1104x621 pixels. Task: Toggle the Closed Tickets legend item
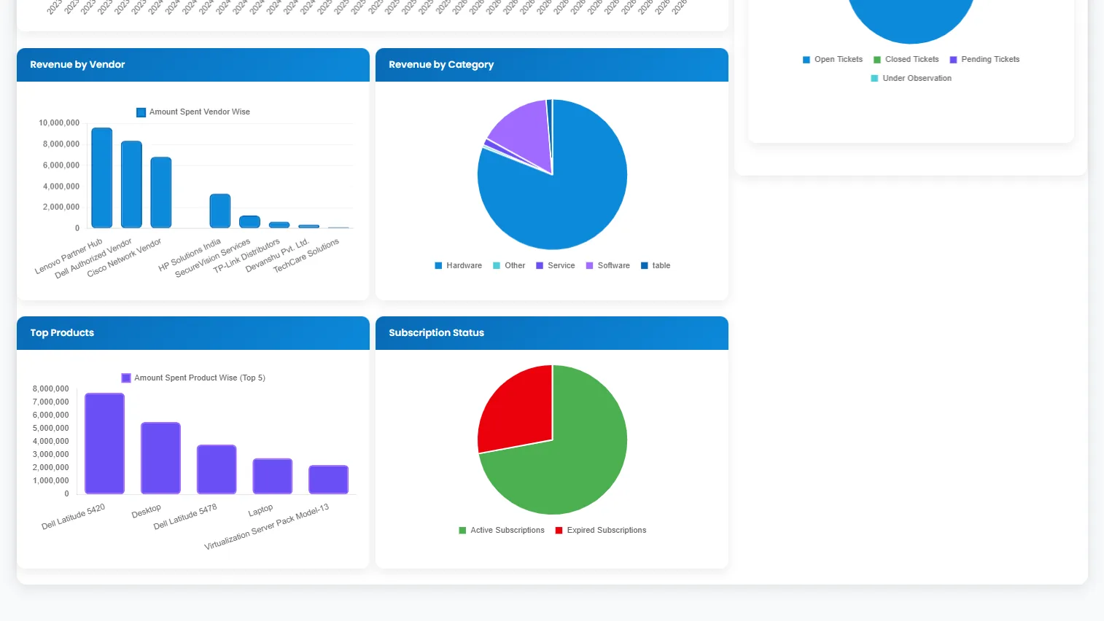coord(906,60)
